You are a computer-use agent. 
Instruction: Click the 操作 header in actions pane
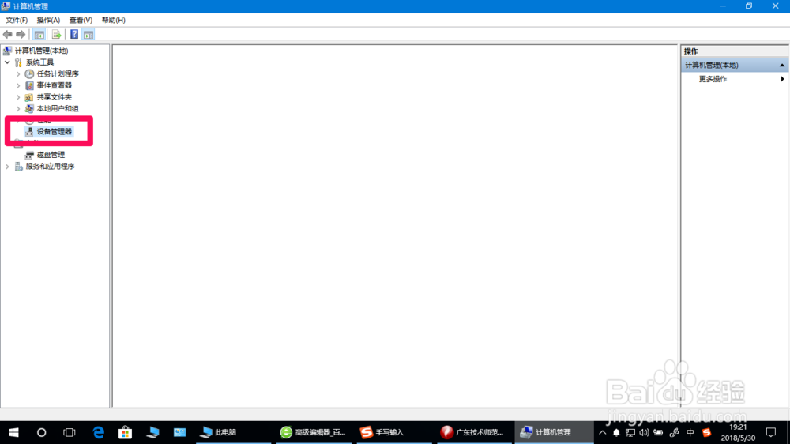click(x=690, y=51)
